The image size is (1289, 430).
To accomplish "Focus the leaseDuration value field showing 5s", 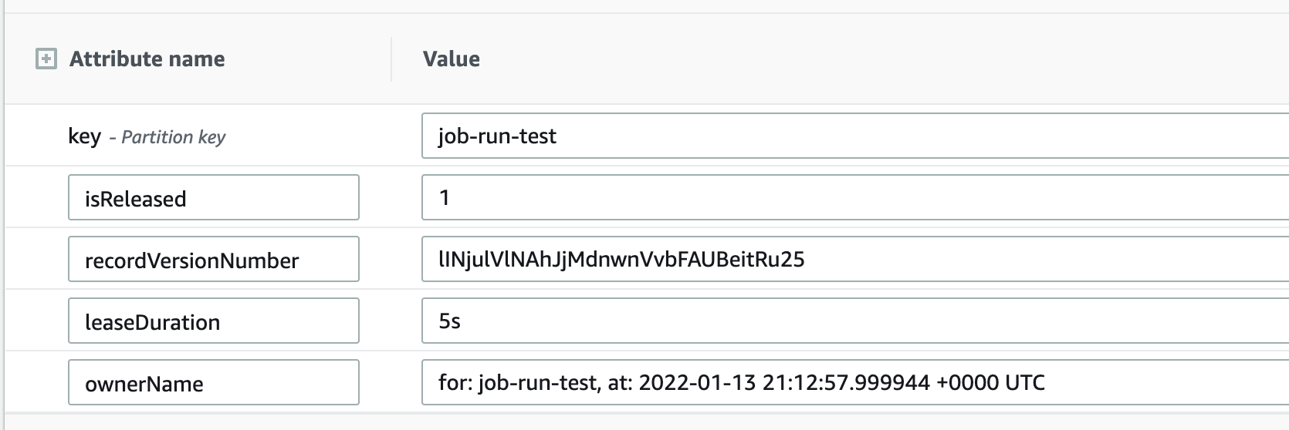I will click(x=855, y=321).
